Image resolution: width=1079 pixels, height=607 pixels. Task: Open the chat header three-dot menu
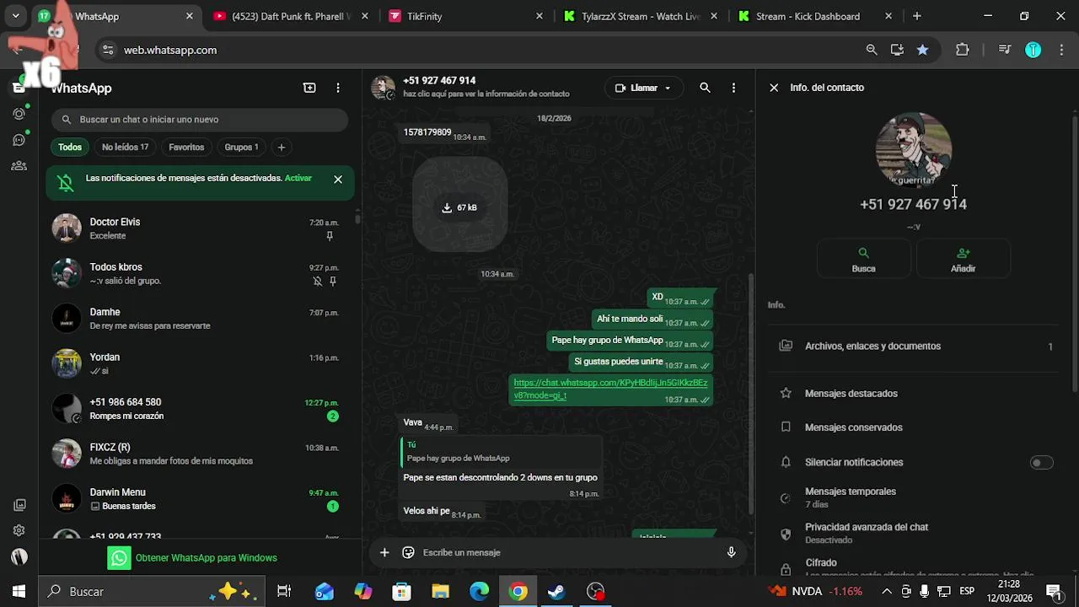733,88
